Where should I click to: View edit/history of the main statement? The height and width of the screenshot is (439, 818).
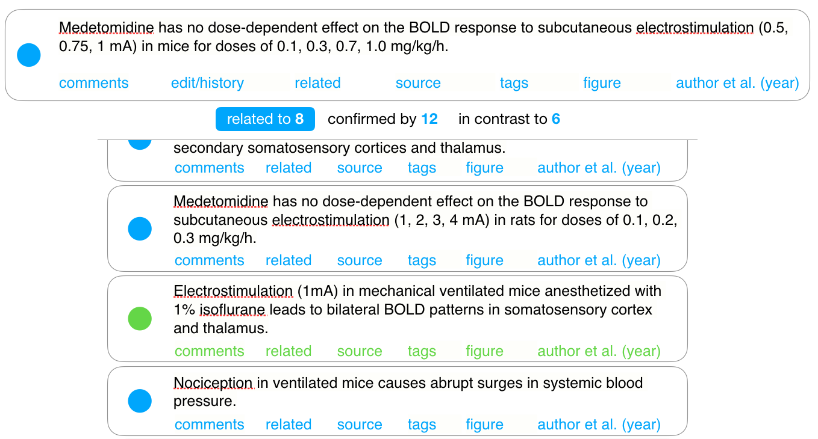207,83
